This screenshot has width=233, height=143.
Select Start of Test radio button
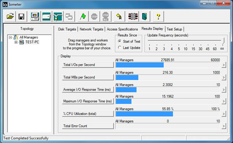(120, 41)
